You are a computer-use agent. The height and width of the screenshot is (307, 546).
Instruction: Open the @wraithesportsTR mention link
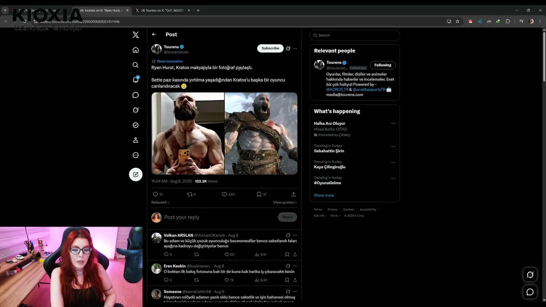pyautogui.click(x=369, y=90)
